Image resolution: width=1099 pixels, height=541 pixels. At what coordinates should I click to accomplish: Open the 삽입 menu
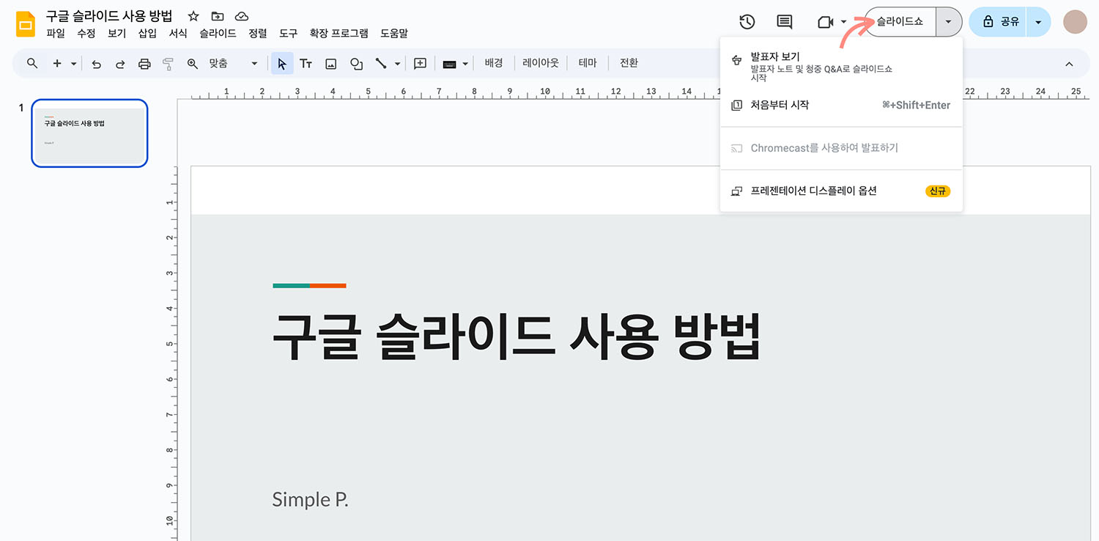[147, 34]
